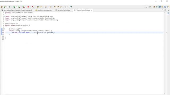Switch to the rightmost perspective icon
Image resolution: width=170 pixels, height=95 pixels.
tap(168, 7)
